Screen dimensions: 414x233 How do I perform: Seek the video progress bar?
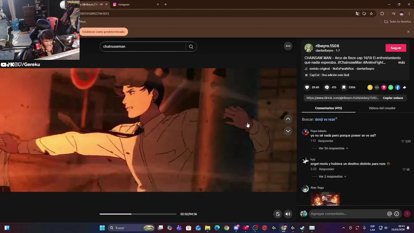pyautogui.click(x=138, y=214)
